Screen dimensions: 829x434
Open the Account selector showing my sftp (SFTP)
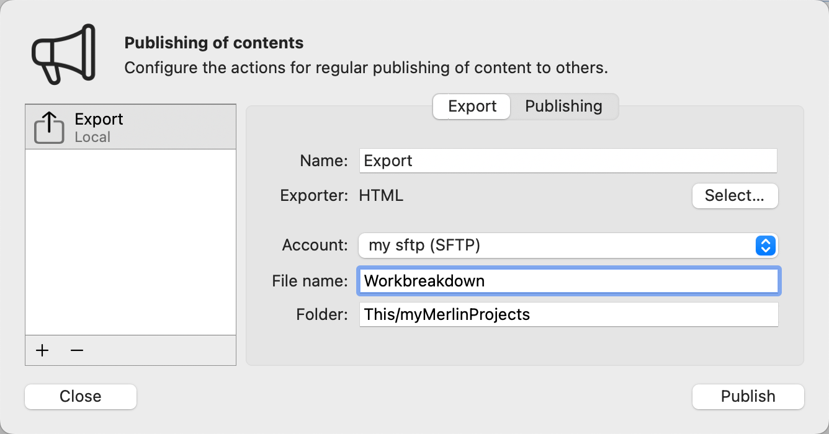coord(558,246)
